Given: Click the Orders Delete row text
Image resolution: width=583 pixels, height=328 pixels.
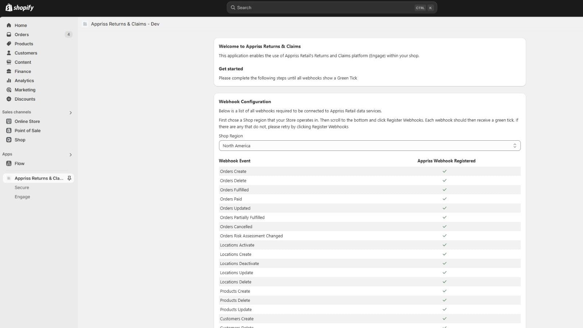Looking at the screenshot, I should [x=233, y=180].
